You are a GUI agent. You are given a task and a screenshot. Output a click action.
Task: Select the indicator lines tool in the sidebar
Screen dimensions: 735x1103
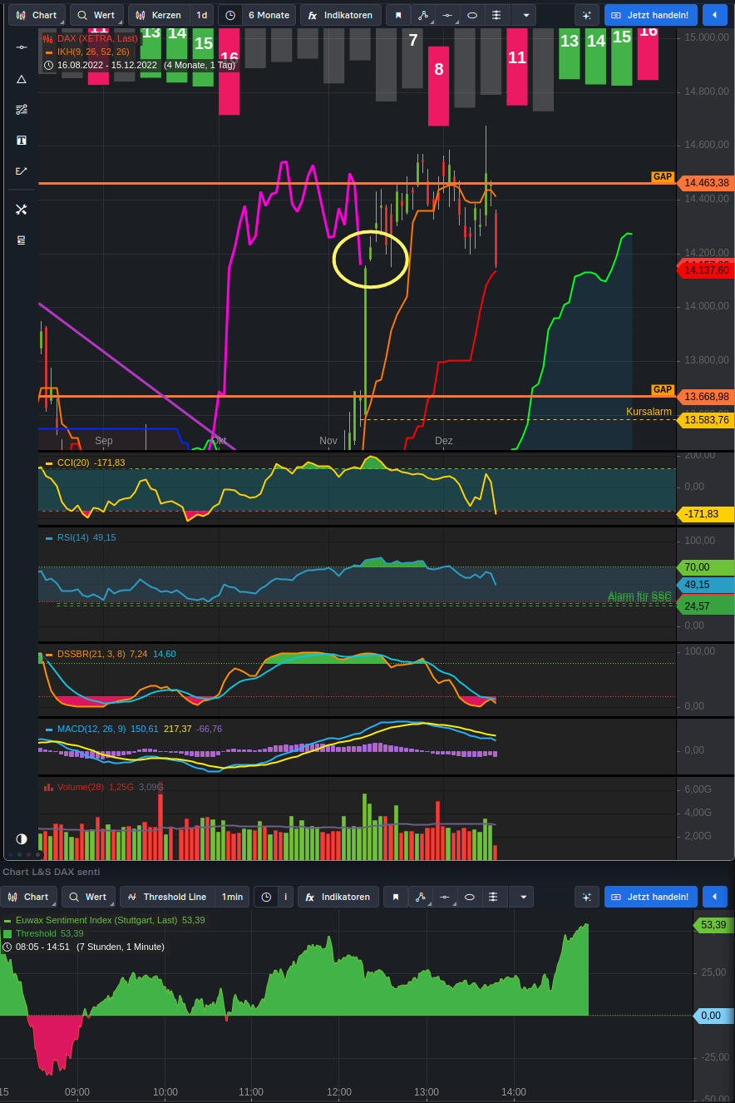(22, 109)
